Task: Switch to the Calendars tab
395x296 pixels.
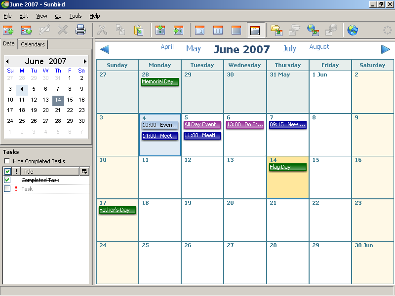Action: pos(33,44)
